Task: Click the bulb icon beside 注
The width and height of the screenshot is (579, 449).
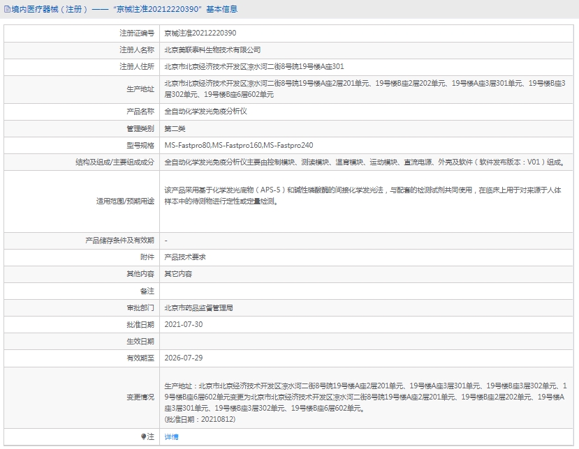Action: [x=145, y=436]
